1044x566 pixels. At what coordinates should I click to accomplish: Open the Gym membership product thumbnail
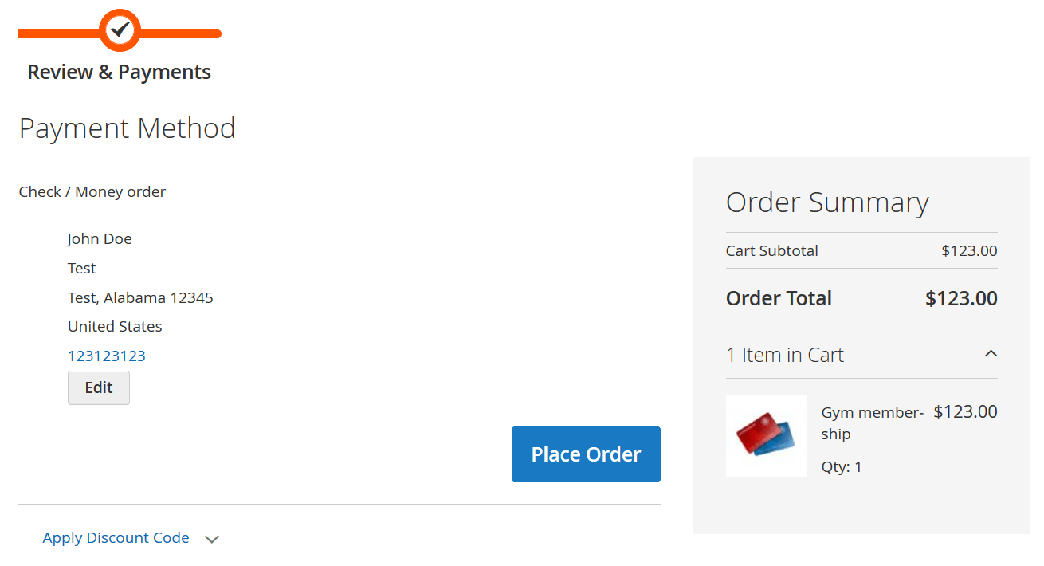[x=766, y=436]
